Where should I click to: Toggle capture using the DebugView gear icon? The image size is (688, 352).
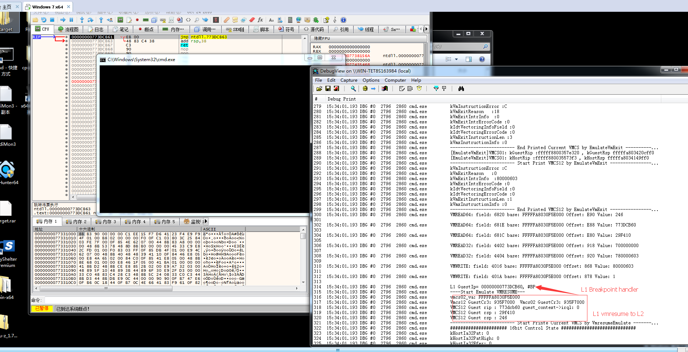click(365, 89)
